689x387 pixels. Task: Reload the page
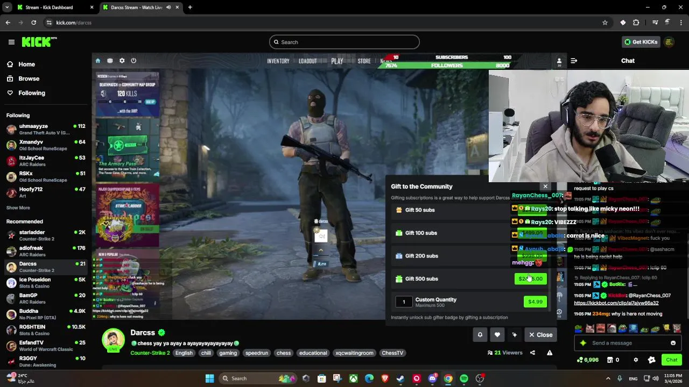pos(33,23)
